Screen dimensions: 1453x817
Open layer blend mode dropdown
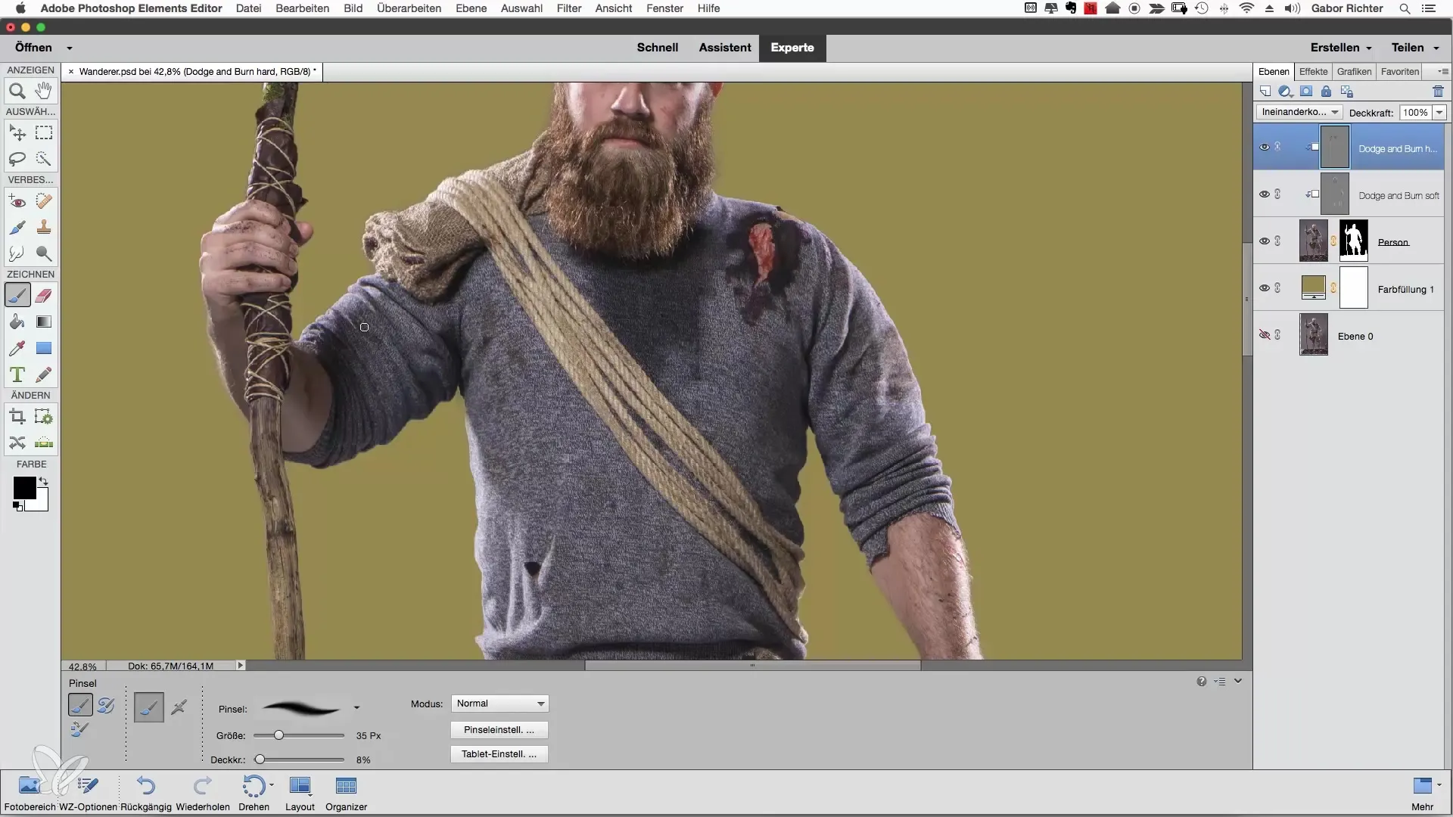1299,112
